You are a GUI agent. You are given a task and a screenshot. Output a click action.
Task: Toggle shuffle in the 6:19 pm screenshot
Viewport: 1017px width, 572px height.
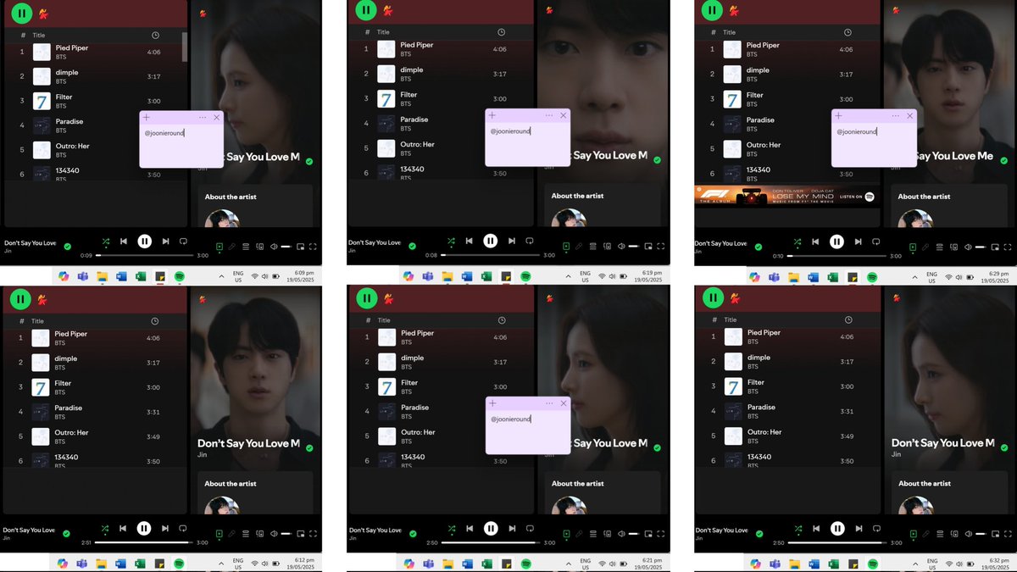tap(450, 241)
